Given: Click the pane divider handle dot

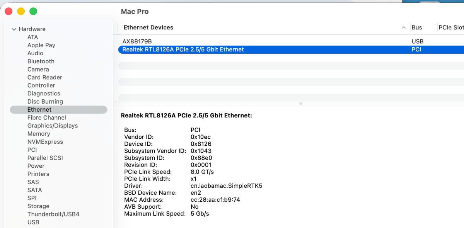Looking at the screenshot, I should 301,104.
